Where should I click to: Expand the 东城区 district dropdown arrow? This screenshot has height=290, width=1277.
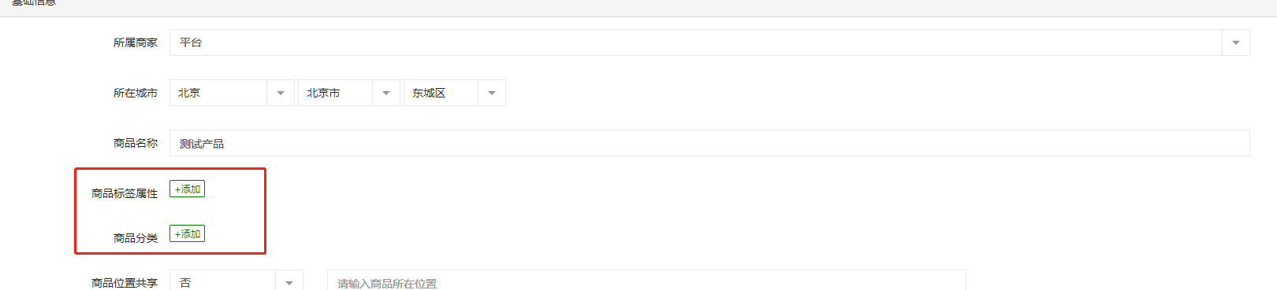click(x=492, y=93)
